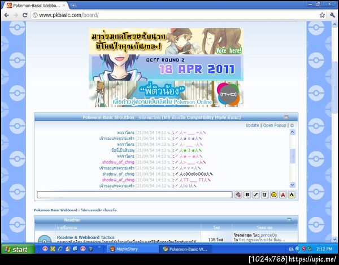
Task: Click the page scrollbar up arrow
Action: click(x=334, y=24)
